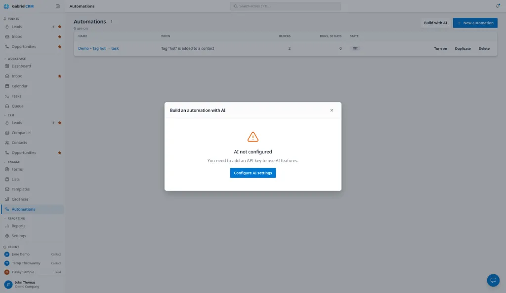This screenshot has width=506, height=293.
Task: Click pinned Inbox tray icon
Action: (7, 37)
